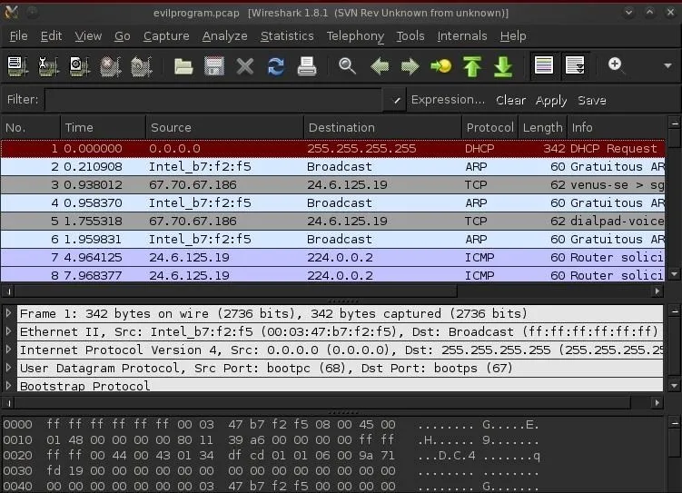682x493 pixels.
Task: Sort by Info column header
Action: pos(617,127)
